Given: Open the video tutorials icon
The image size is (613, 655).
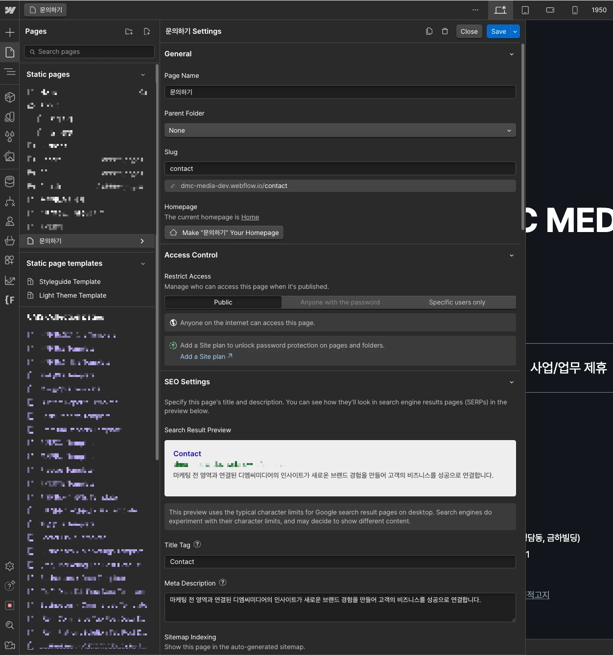Looking at the screenshot, I should (x=10, y=645).
